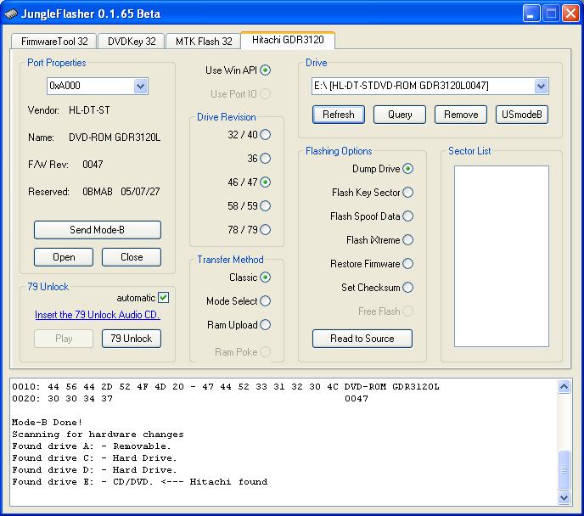Expand the Drive selection dropdown
The image size is (584, 516).
point(541,86)
